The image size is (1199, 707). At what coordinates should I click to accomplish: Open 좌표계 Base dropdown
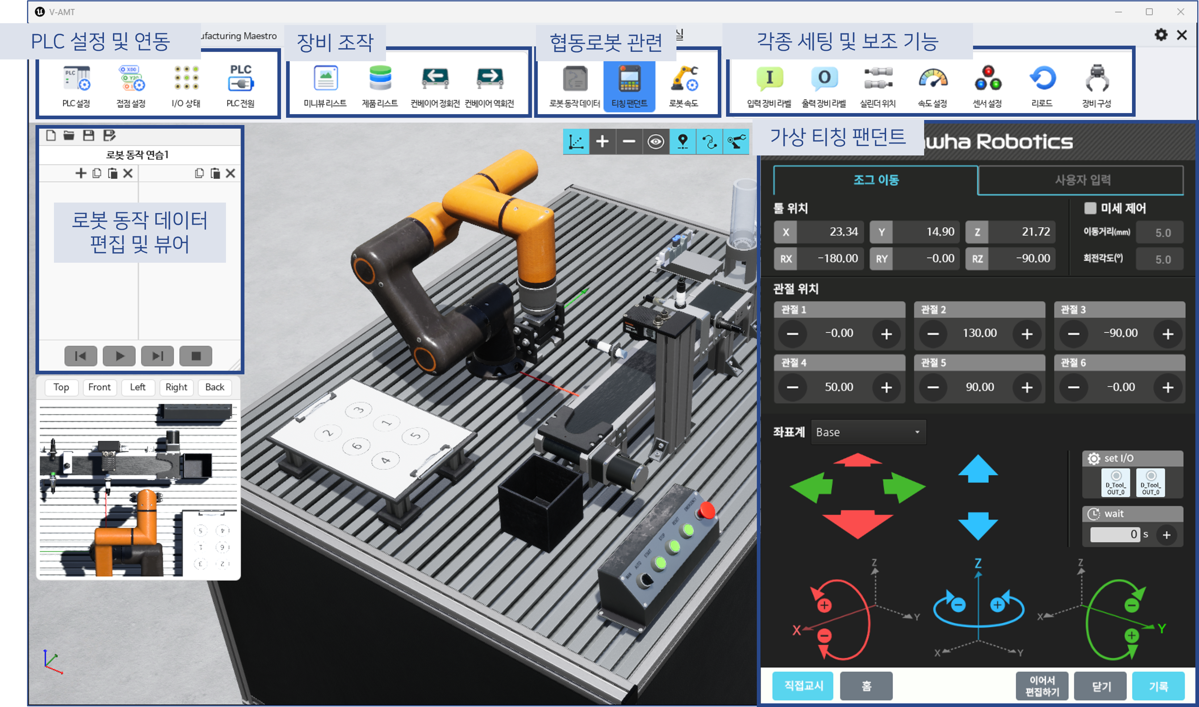pos(869,432)
